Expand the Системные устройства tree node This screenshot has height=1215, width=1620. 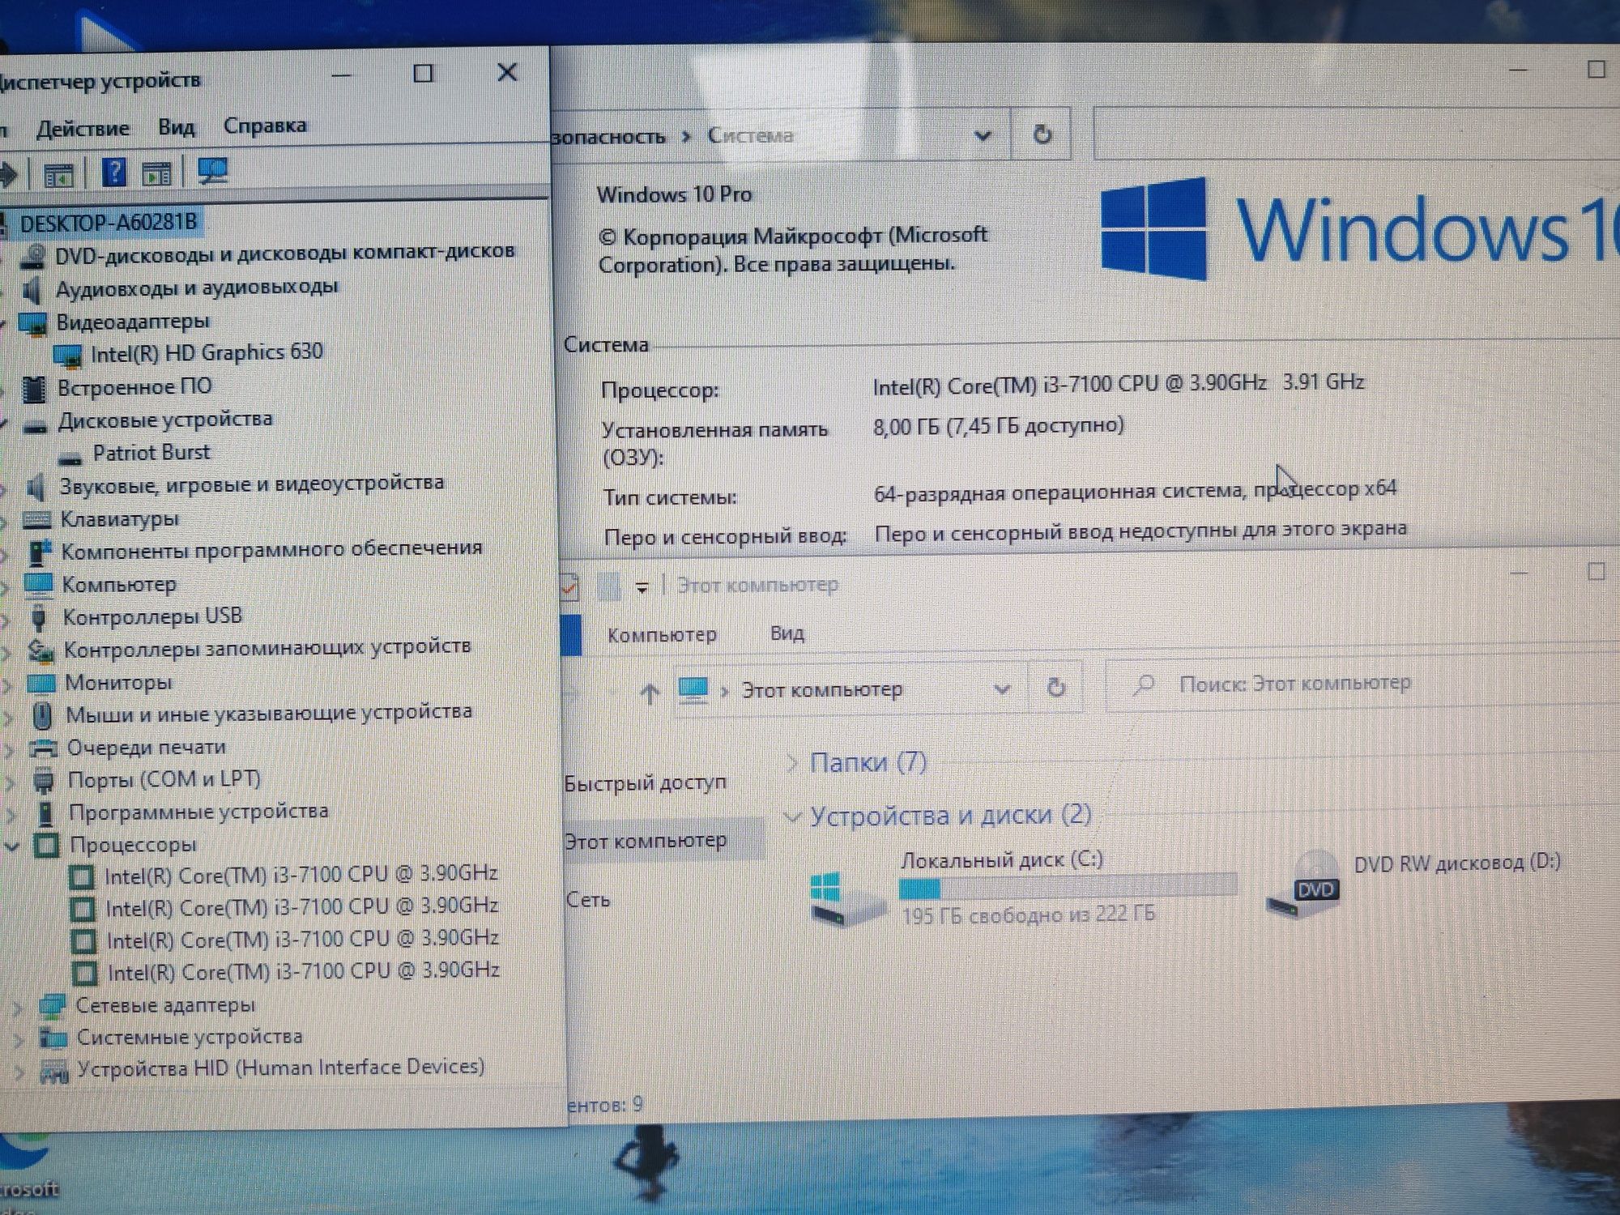[19, 1040]
